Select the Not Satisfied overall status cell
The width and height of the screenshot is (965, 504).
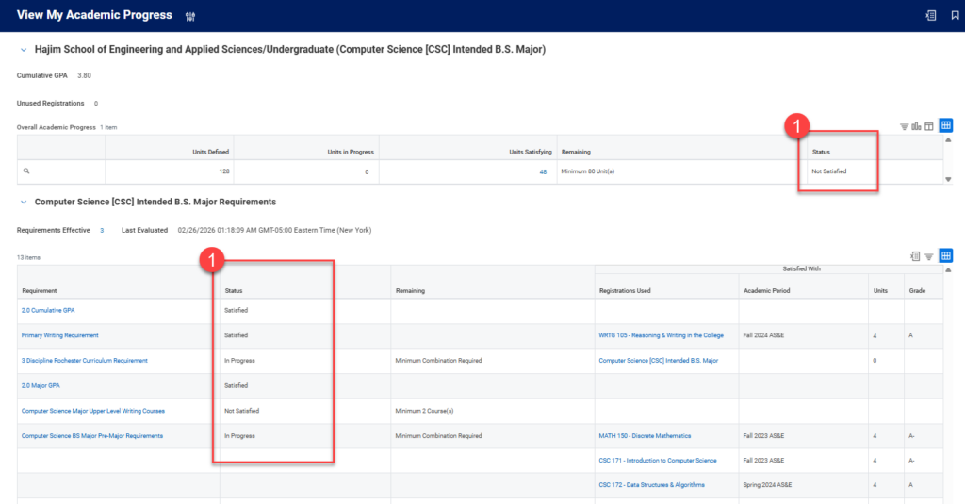point(829,171)
